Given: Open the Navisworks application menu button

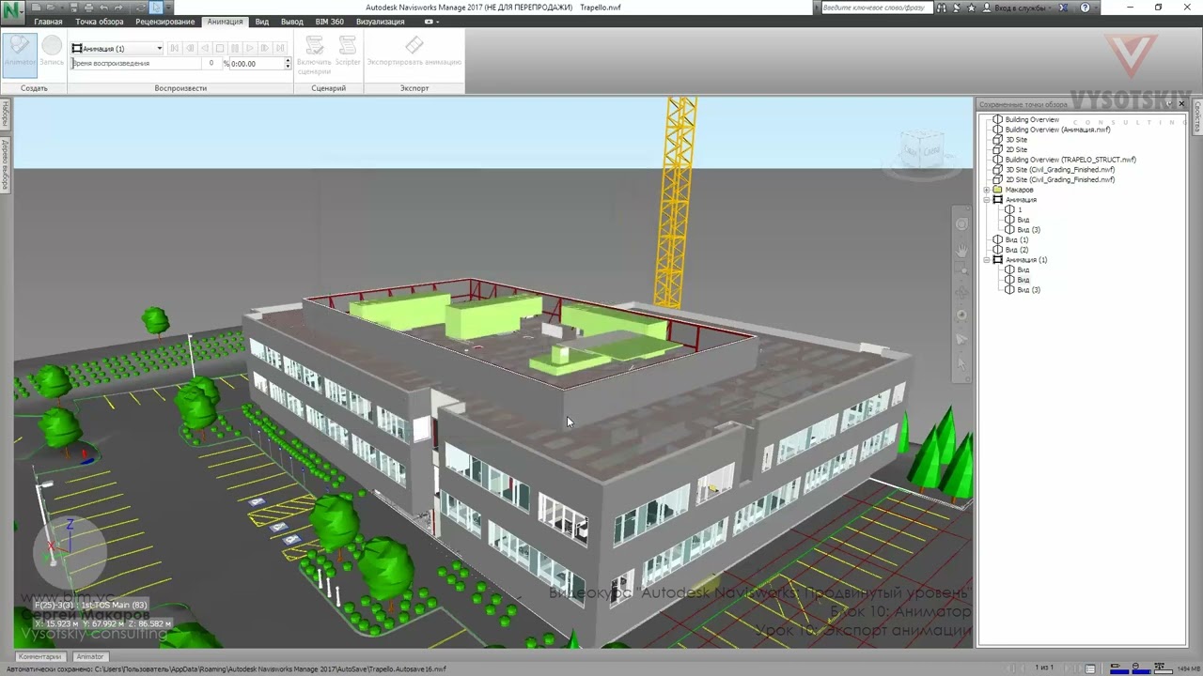Looking at the screenshot, I should tap(11, 11).
